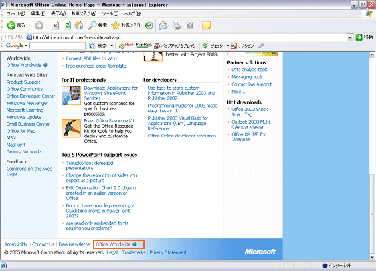Image resolution: width=376 pixels, height=271 pixels.
Task: Open History clock icon
Action: coord(149,25)
